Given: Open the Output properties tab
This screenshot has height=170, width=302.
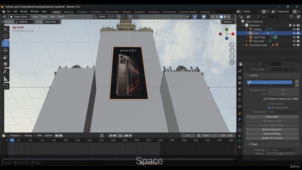Looking at the screenshot, I should (x=240, y=83).
